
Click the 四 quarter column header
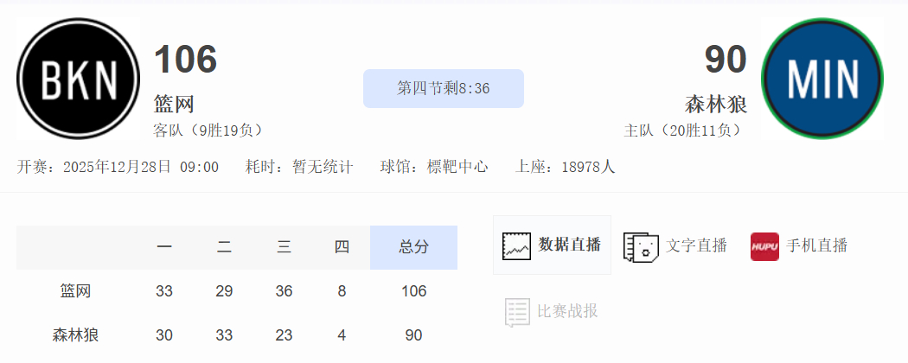pyautogui.click(x=342, y=247)
